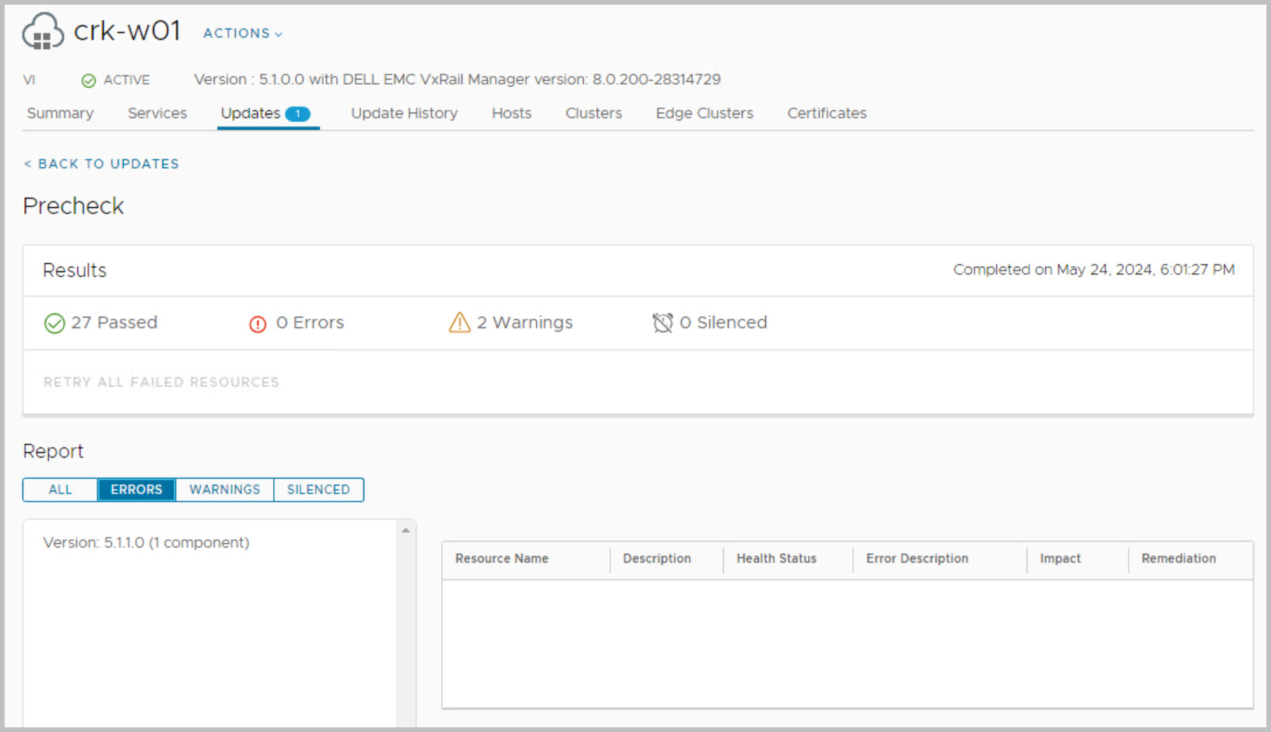Click the Updates badge showing 1
This screenshot has width=1271, height=732.
click(x=297, y=114)
